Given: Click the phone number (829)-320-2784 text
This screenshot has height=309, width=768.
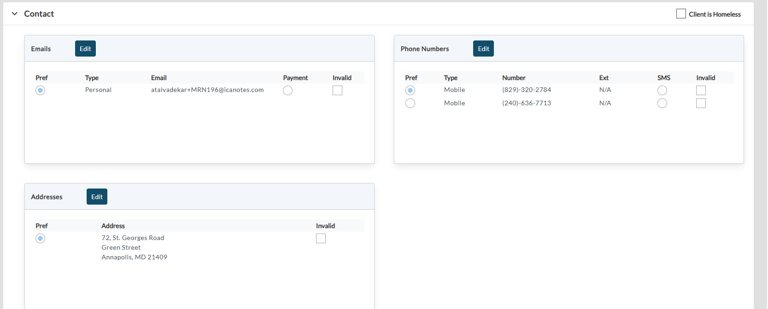Looking at the screenshot, I should pyautogui.click(x=527, y=90).
